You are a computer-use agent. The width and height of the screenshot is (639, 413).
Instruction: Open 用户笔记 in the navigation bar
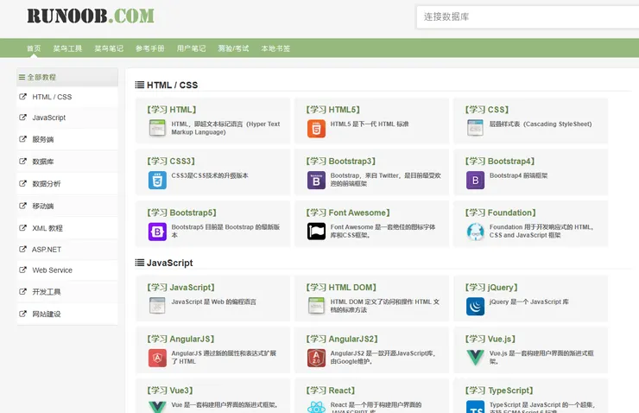(x=191, y=48)
